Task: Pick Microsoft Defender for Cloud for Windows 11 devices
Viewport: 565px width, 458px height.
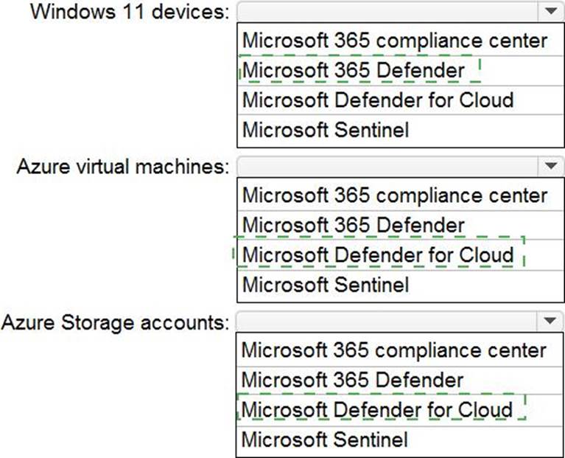Action: pyautogui.click(x=378, y=100)
